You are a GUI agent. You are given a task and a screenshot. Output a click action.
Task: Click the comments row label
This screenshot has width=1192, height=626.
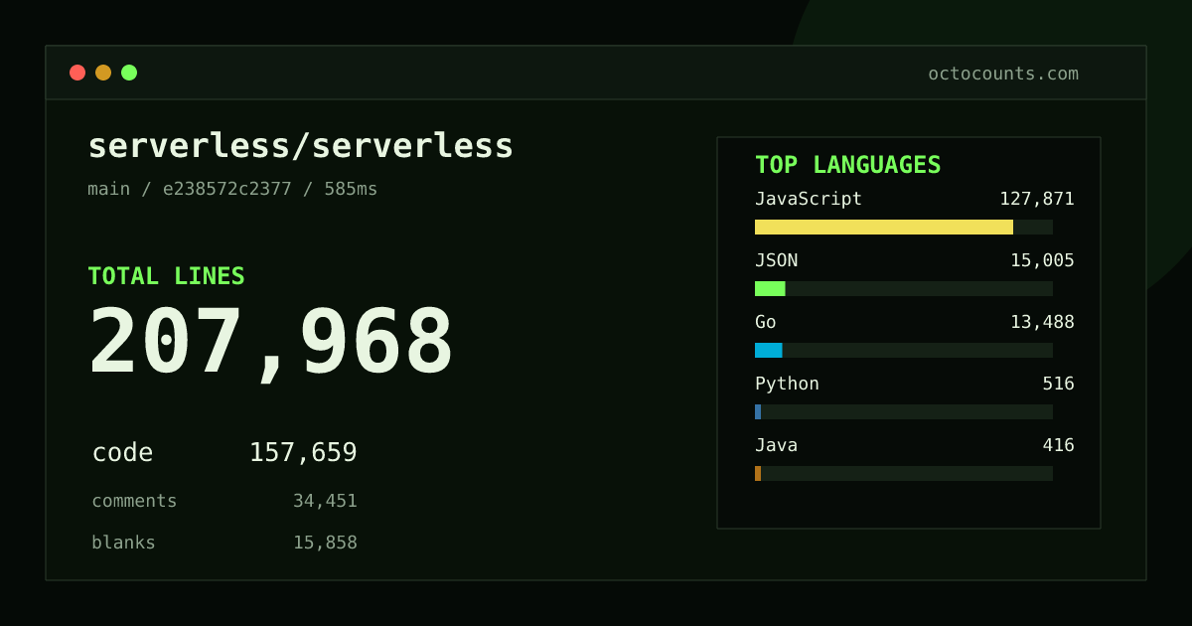[134, 501]
